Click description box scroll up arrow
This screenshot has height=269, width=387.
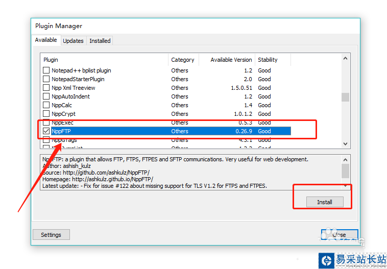click(x=345, y=160)
